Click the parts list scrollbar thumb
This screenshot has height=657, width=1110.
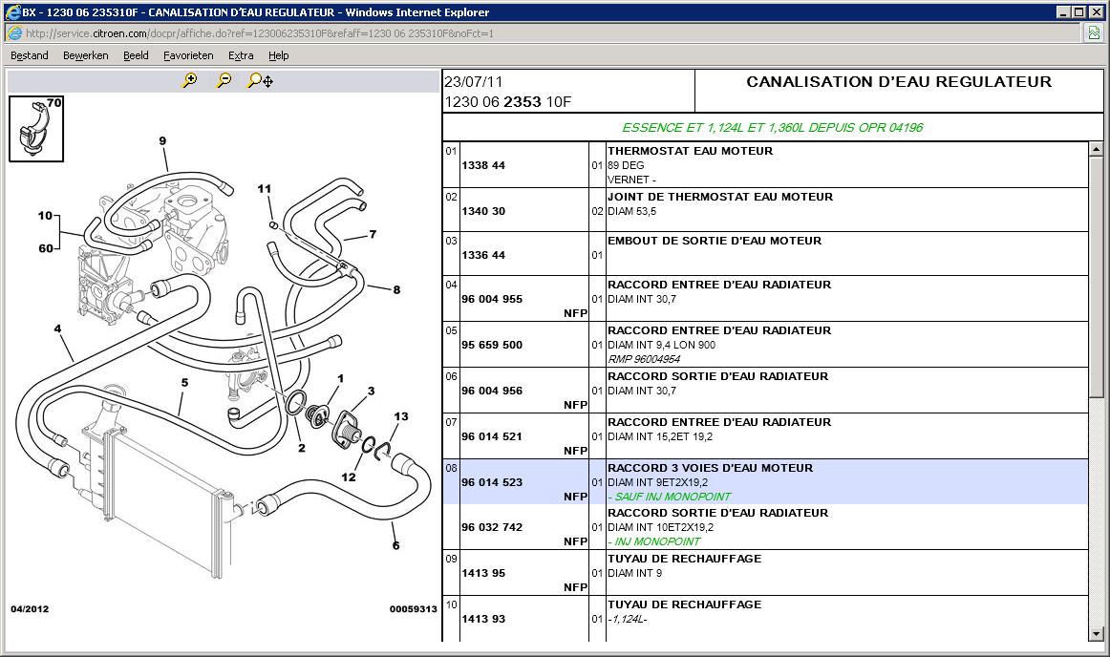pyautogui.click(x=1096, y=277)
